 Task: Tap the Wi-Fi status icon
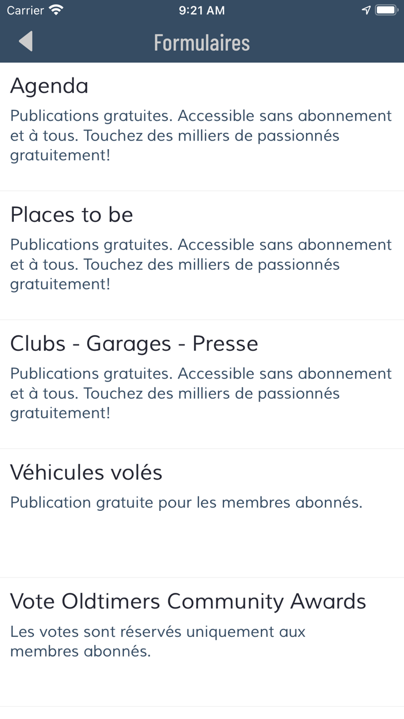click(56, 10)
